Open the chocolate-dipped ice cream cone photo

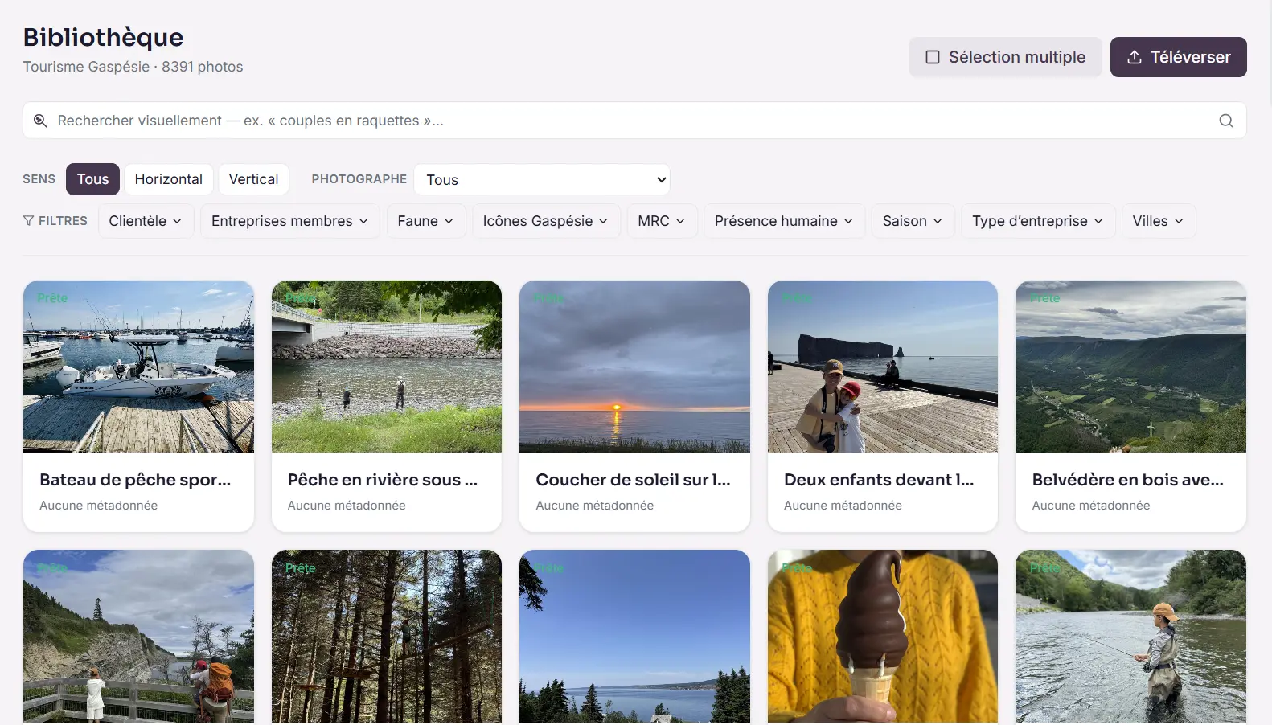(x=883, y=636)
